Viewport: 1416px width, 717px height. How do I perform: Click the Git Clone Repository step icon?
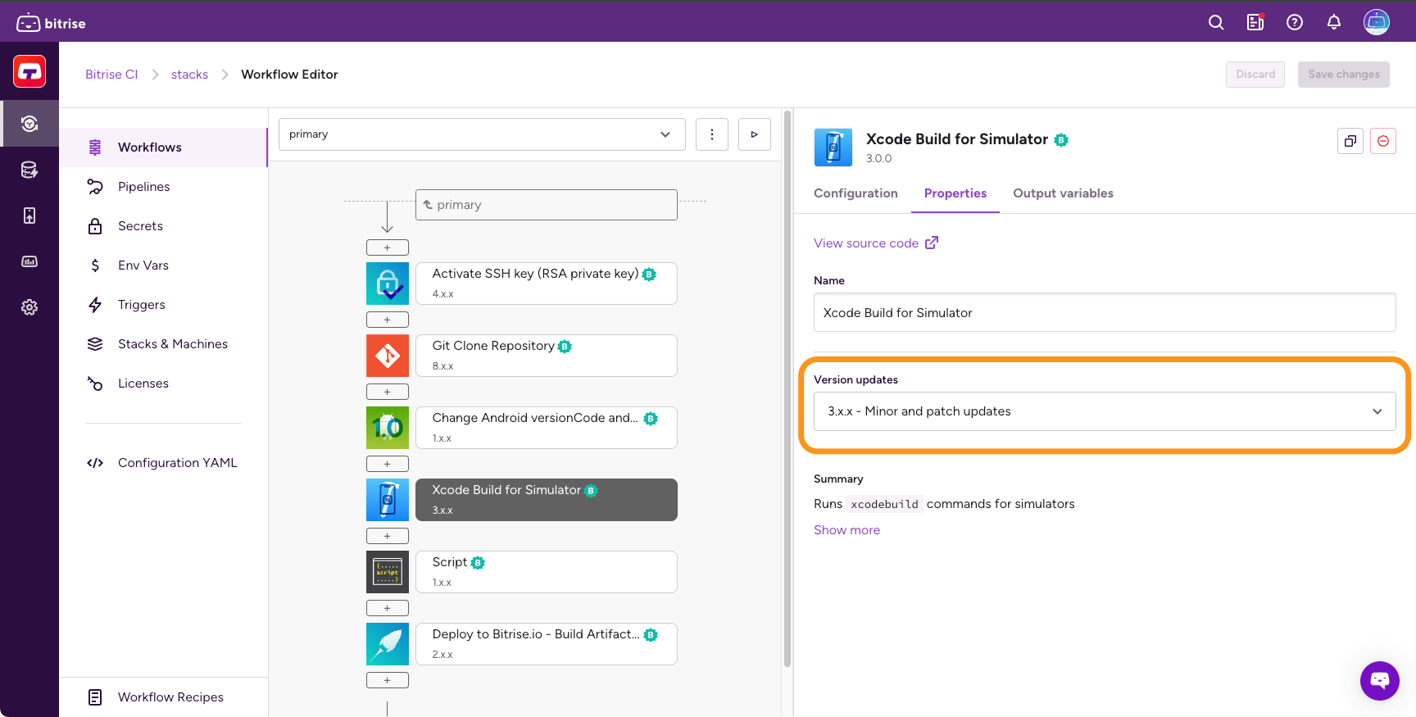388,356
